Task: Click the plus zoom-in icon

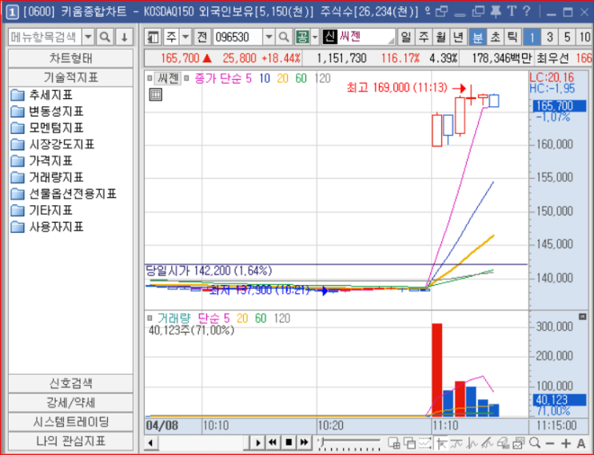Action: 565,443
